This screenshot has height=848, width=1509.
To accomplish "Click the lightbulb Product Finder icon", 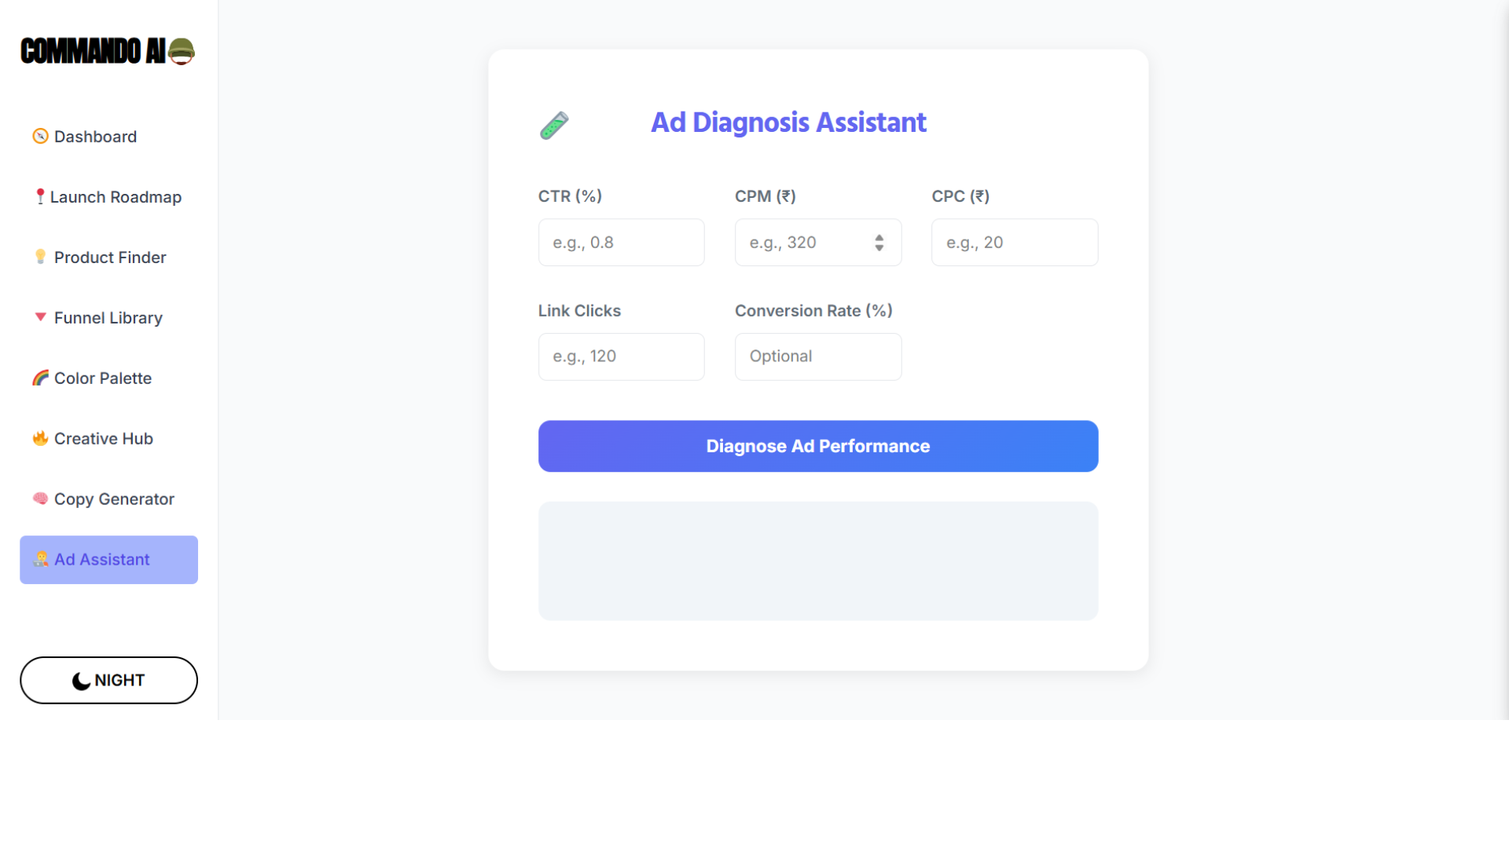I will (40, 257).
